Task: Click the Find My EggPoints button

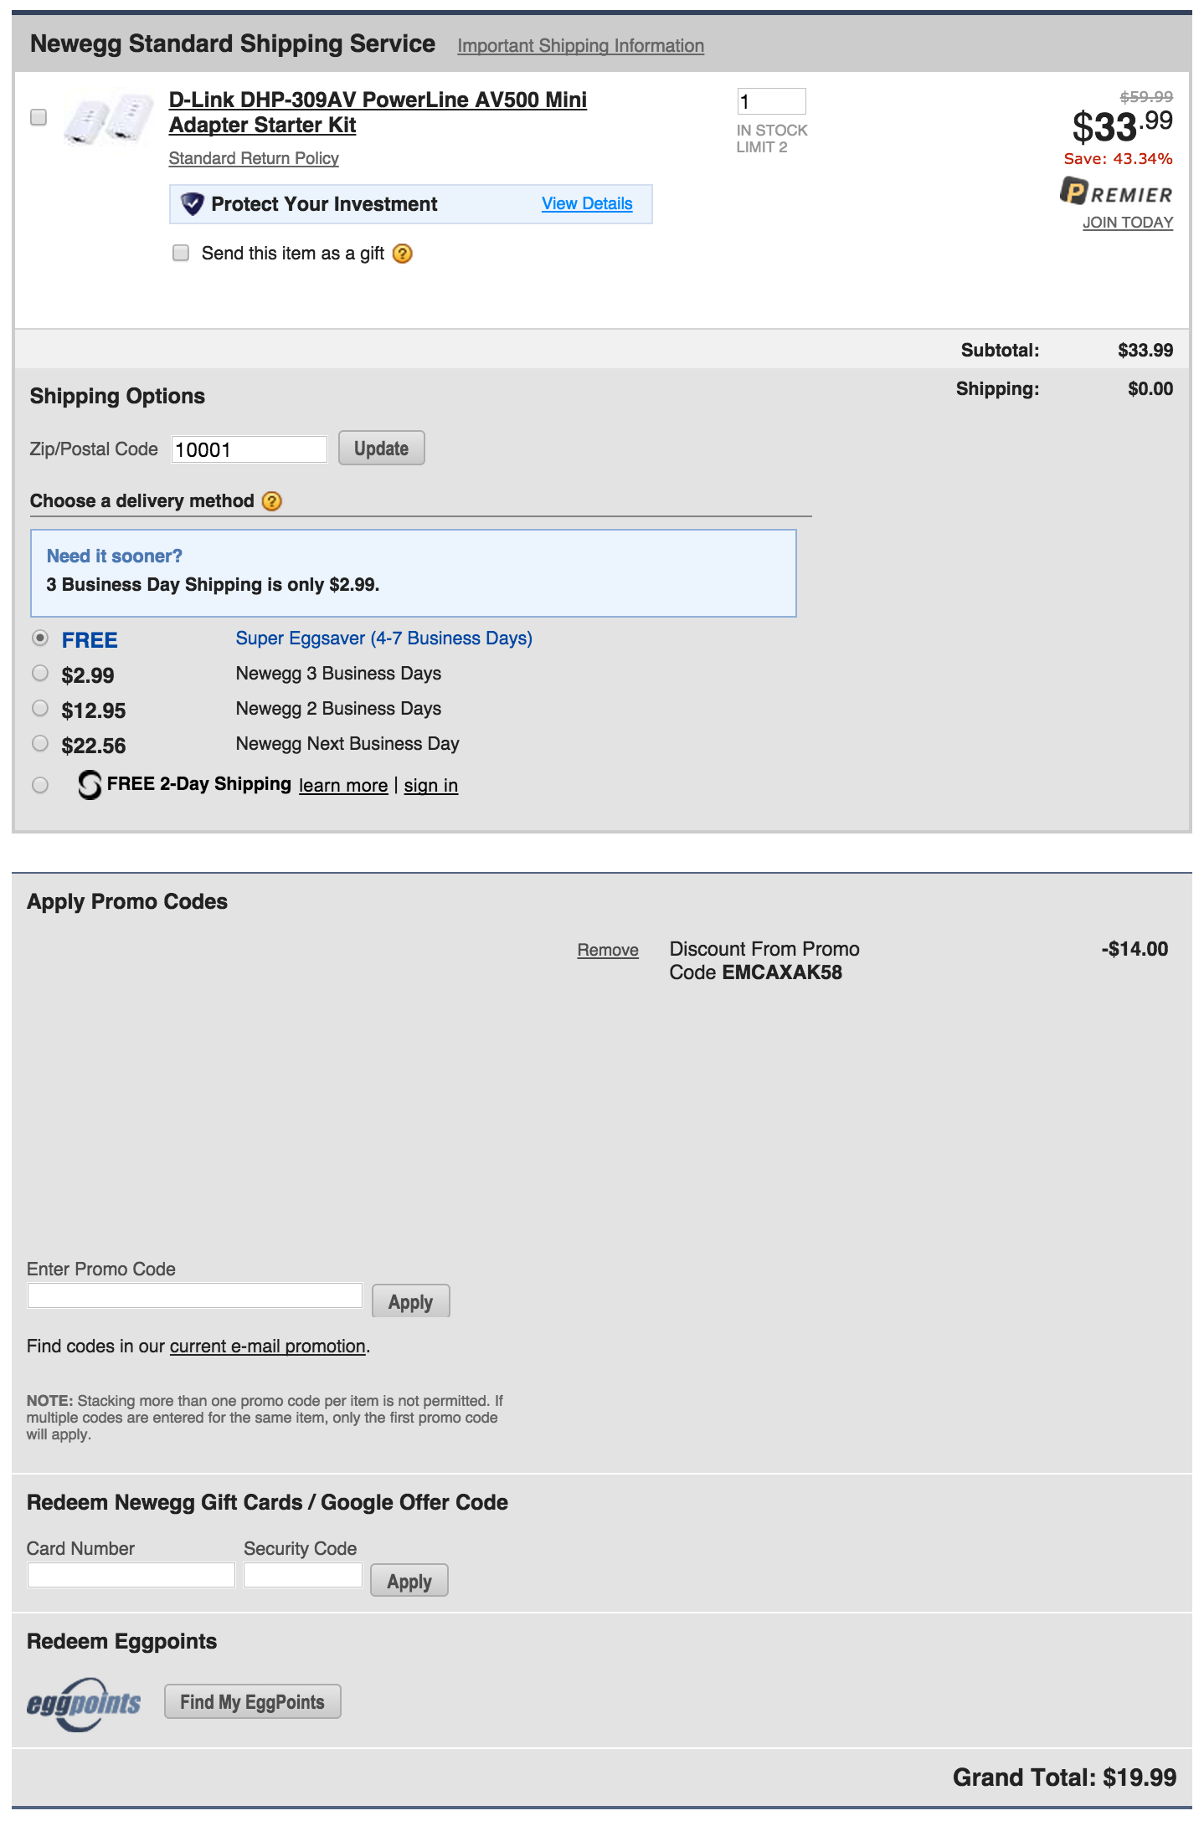Action: [253, 1701]
